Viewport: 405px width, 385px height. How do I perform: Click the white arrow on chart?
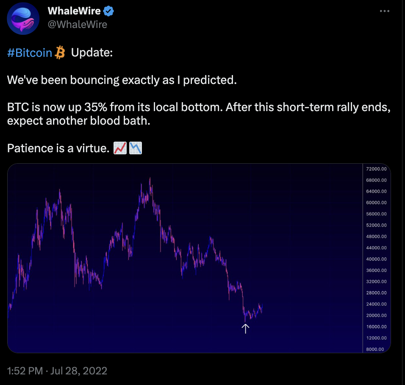tap(245, 329)
